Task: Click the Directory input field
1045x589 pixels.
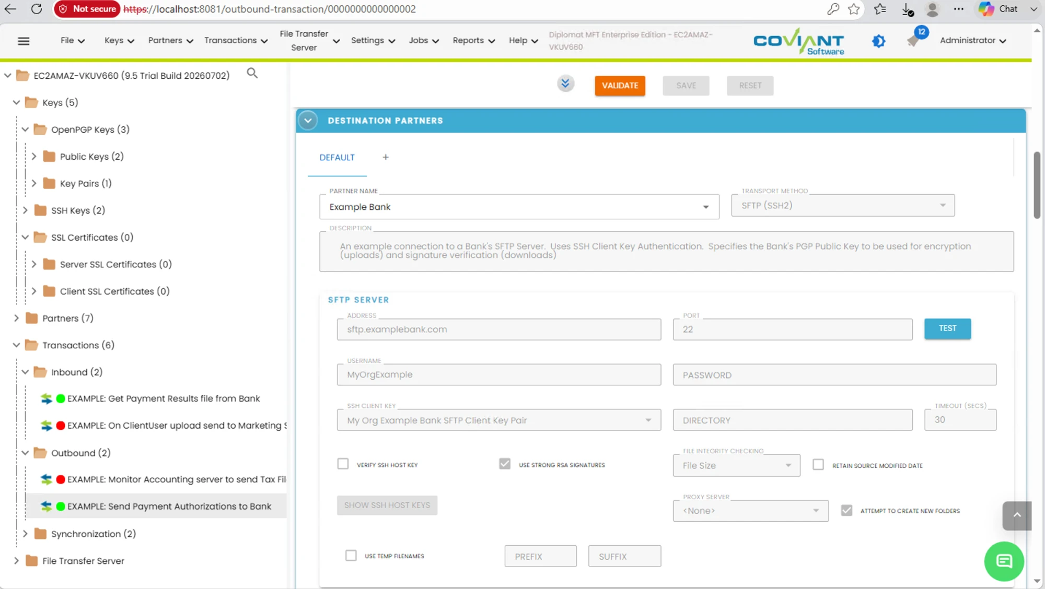Action: point(793,420)
